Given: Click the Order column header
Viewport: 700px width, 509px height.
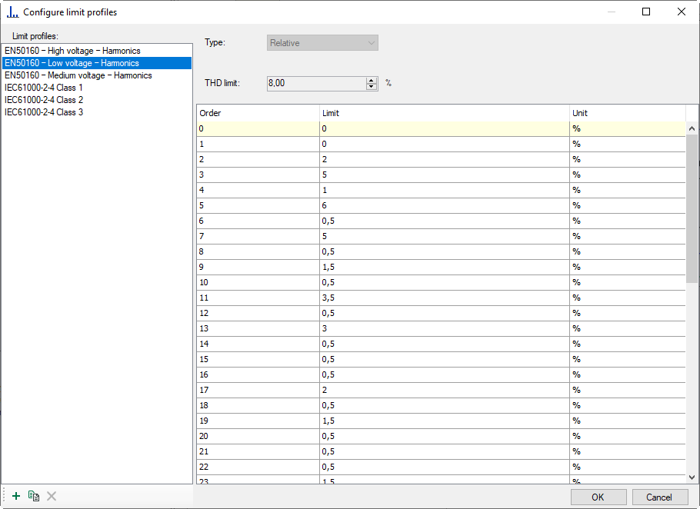Looking at the screenshot, I should 258,113.
